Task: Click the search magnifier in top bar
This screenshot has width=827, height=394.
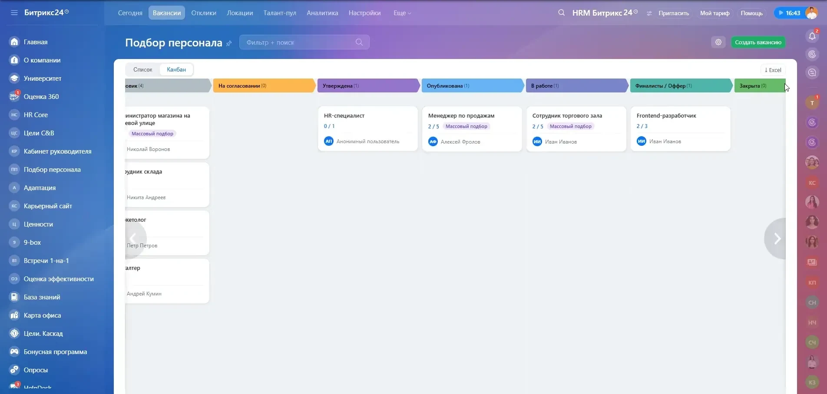Action: [x=562, y=13]
